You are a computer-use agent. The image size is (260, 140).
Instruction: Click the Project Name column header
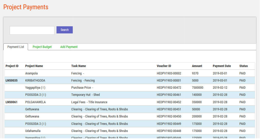click(x=34, y=66)
